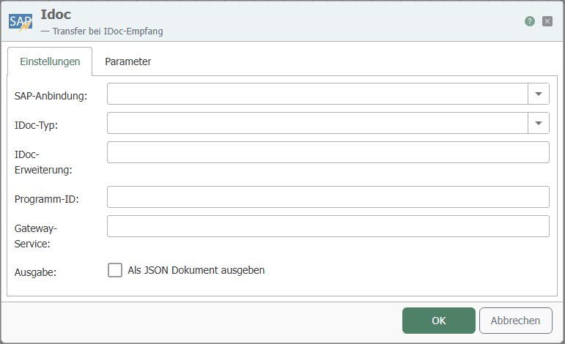The image size is (565, 344).
Task: Focus the Gateway-Service input field
Action: [328, 226]
